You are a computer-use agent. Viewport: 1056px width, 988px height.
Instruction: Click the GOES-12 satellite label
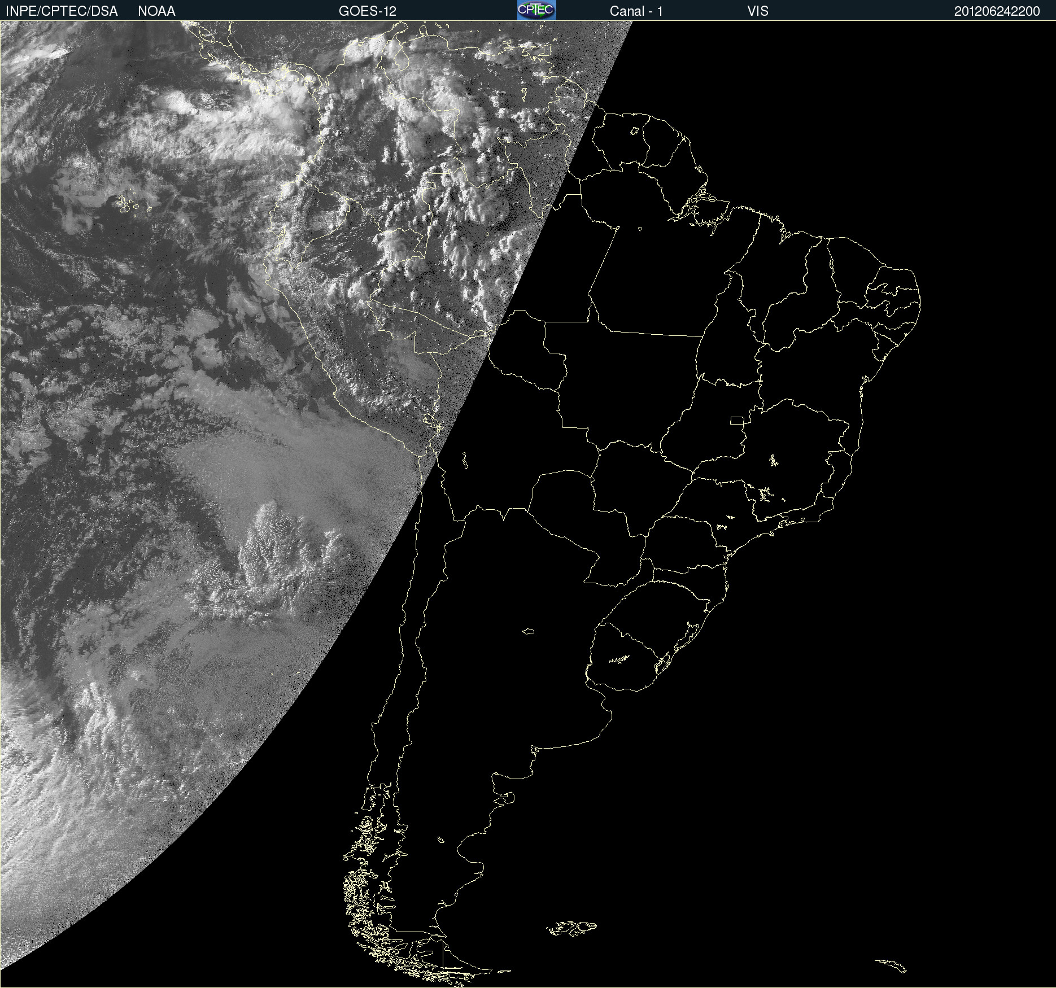tap(368, 11)
